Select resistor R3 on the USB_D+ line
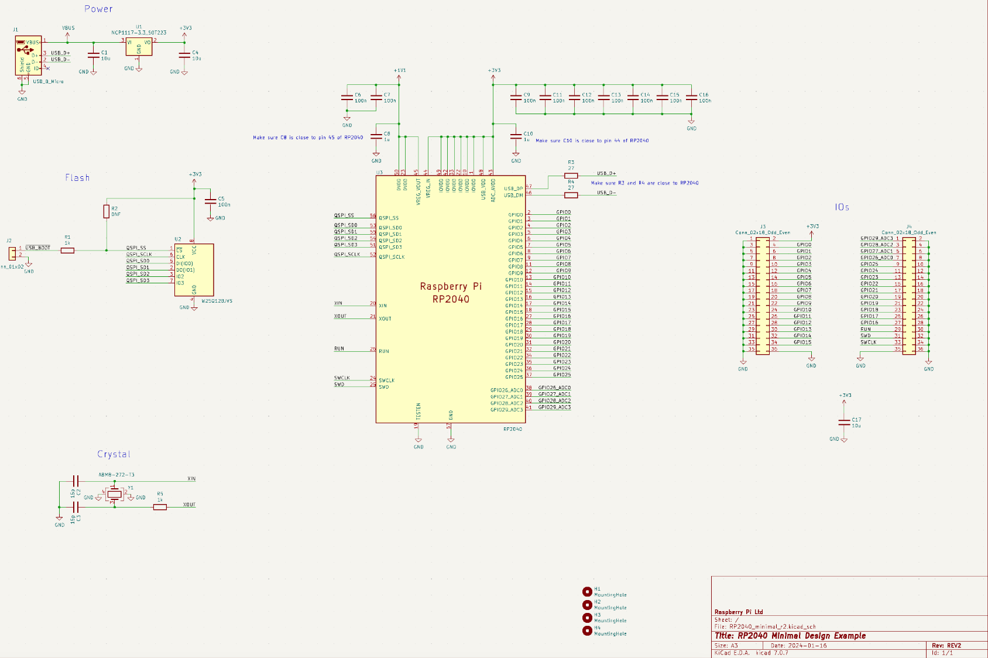This screenshot has width=988, height=658. click(x=571, y=176)
